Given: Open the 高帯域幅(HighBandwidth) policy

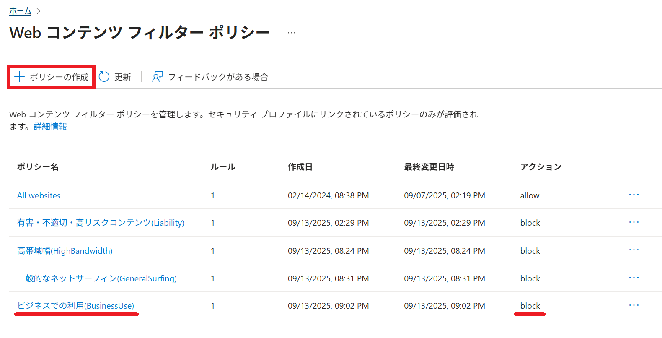Looking at the screenshot, I should point(65,251).
